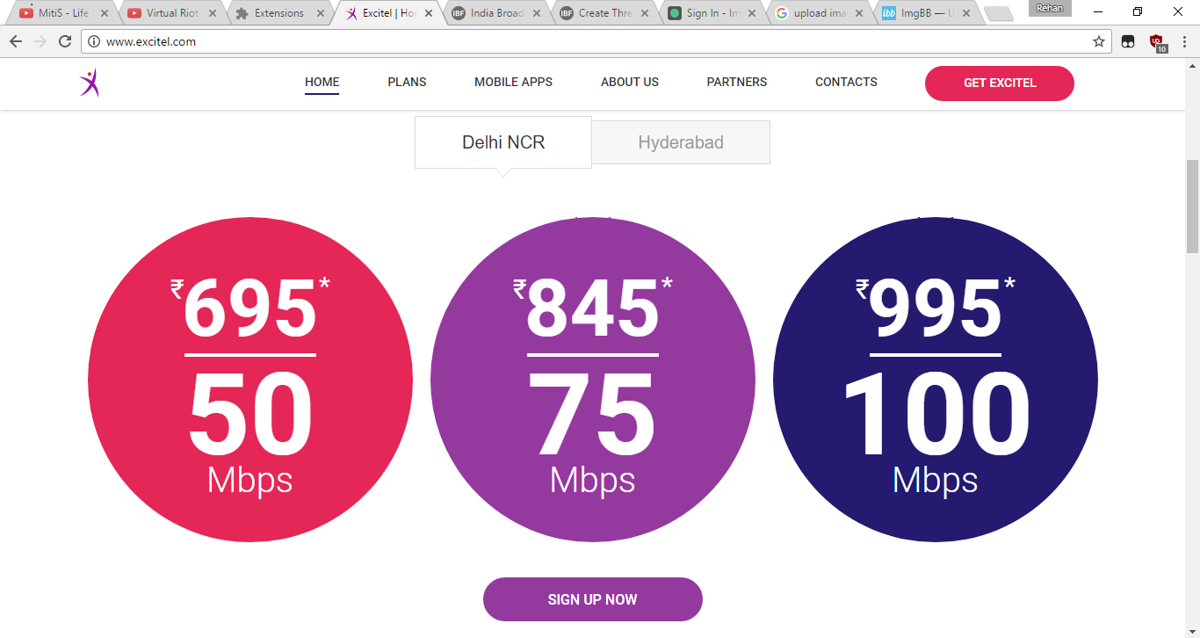1200x638 pixels.
Task: Click the browser forward arrow
Action: point(40,41)
